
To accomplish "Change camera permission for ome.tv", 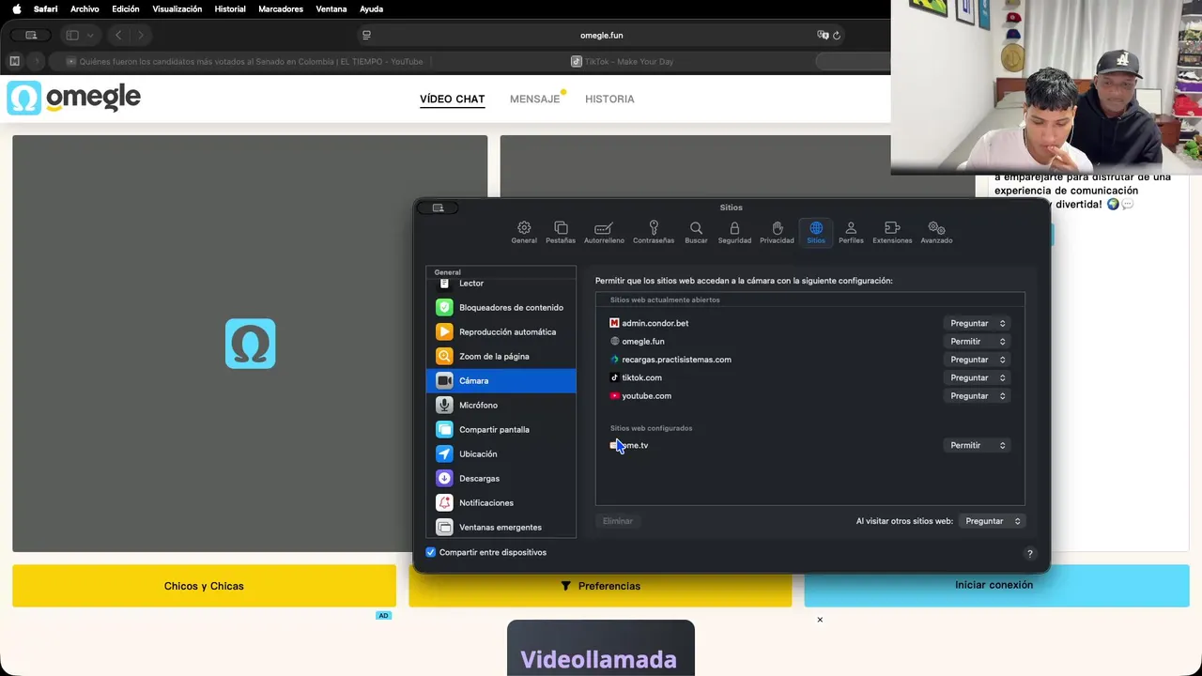I will point(977,445).
